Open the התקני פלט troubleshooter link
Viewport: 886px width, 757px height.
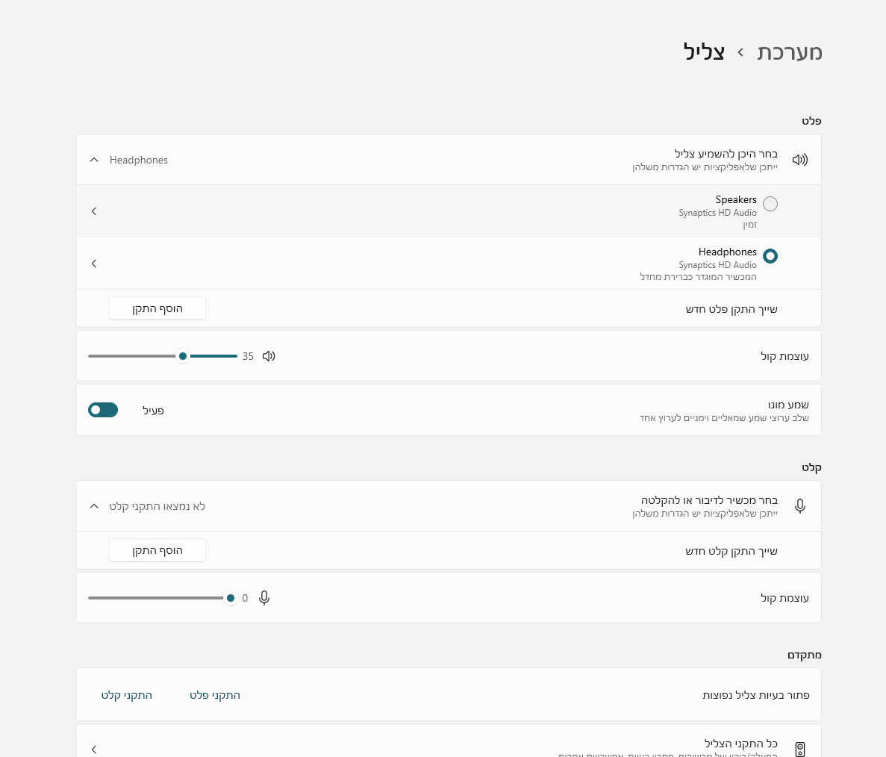(215, 695)
